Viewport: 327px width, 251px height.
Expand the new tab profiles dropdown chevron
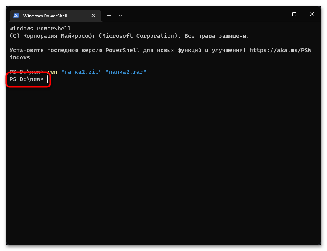coord(120,16)
